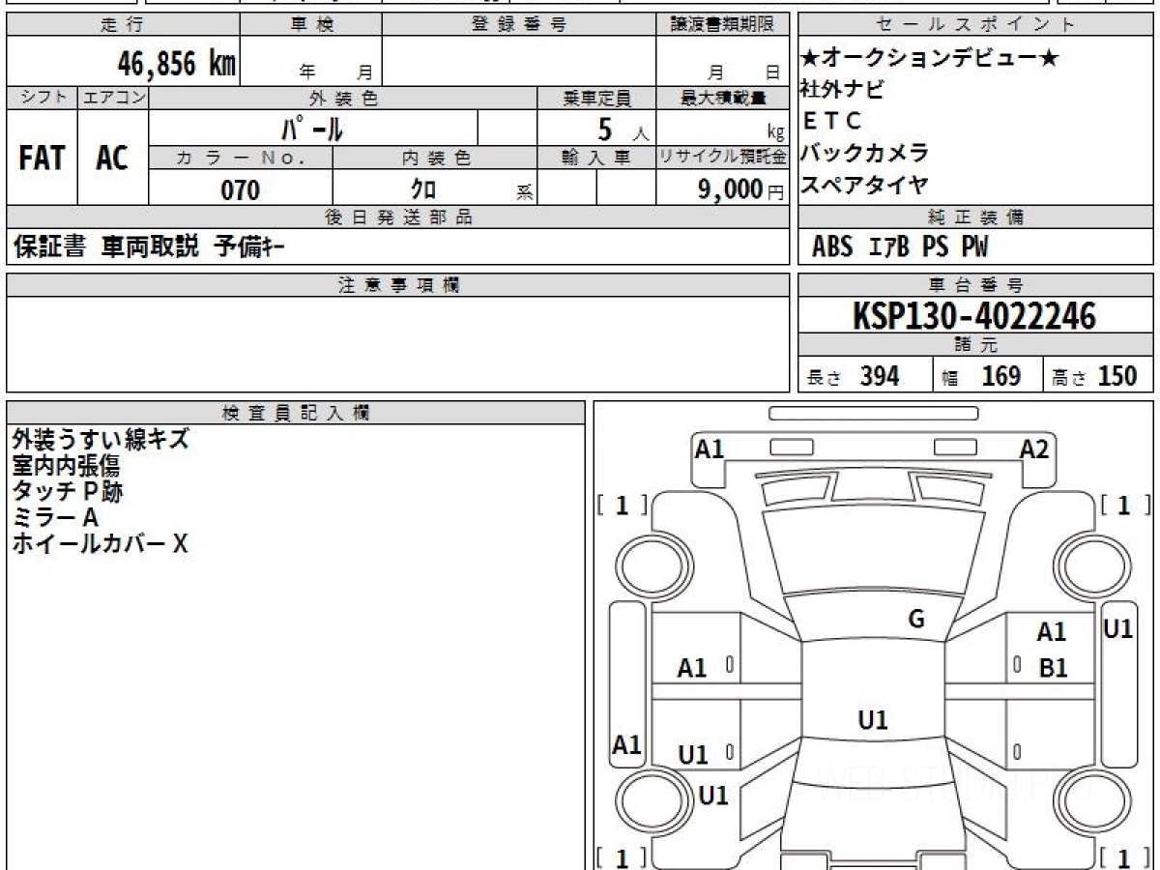Select the シフト label
Viewport: 1160px width, 870px height.
[43, 98]
